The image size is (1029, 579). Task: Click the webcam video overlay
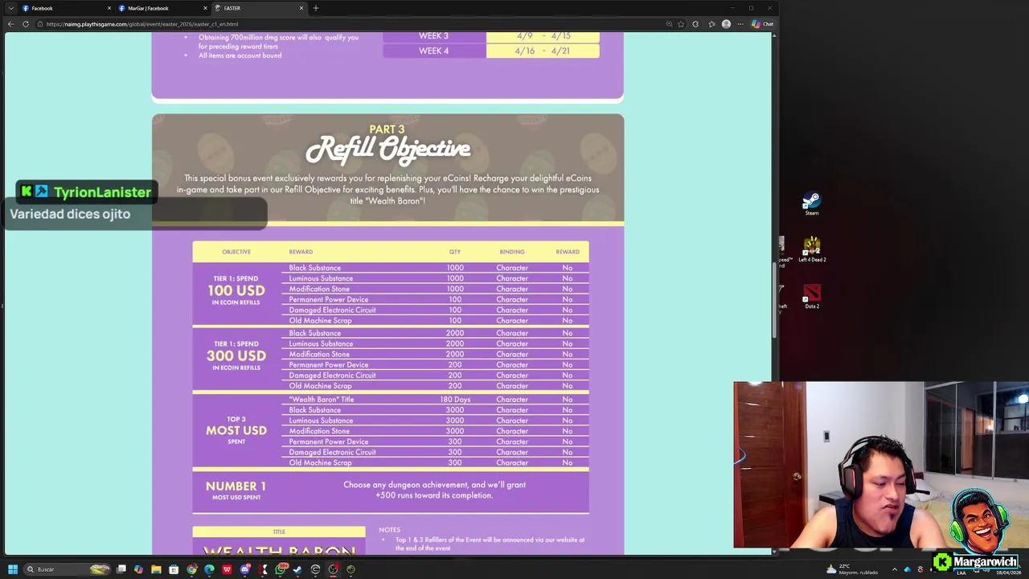(881, 465)
